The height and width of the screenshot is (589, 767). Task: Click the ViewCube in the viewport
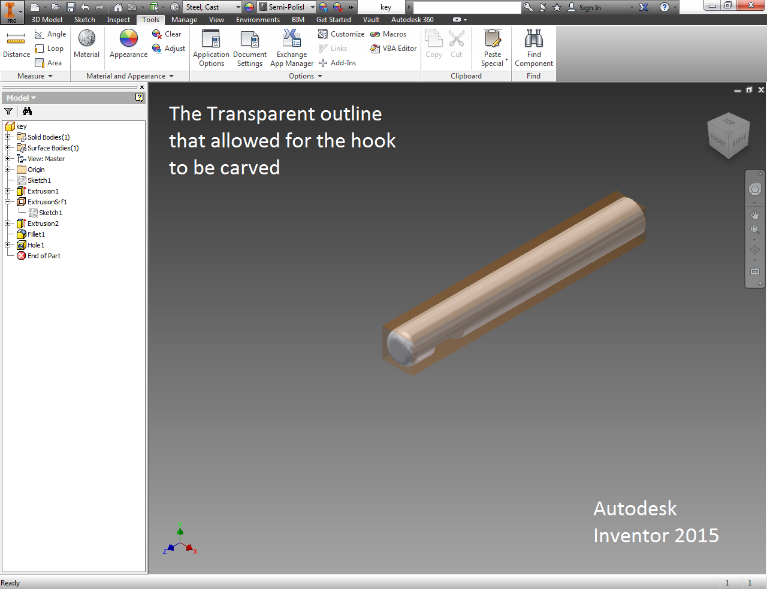click(728, 136)
